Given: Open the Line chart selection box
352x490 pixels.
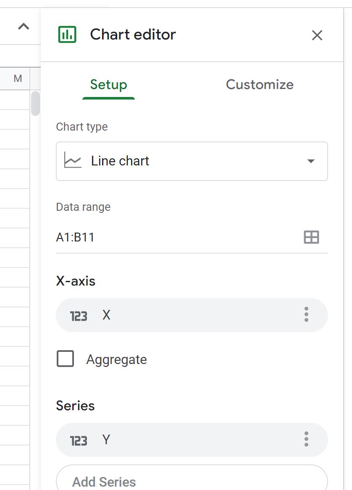Looking at the screenshot, I should pos(192,161).
